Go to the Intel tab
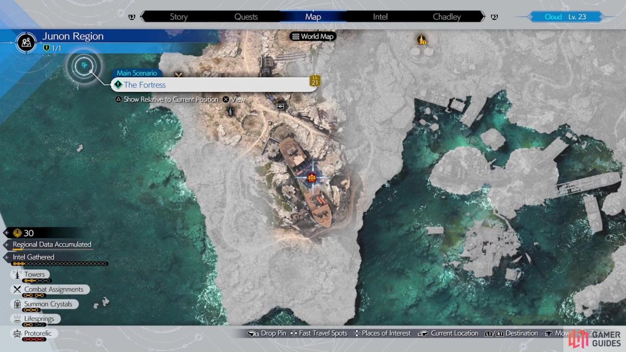 pyautogui.click(x=380, y=17)
